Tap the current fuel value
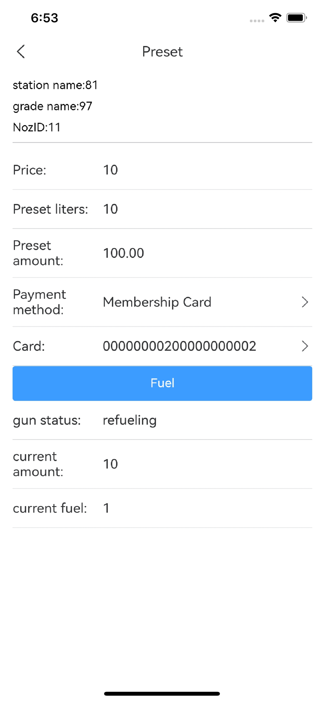Viewport: 324px width, 702px height. pyautogui.click(x=106, y=508)
